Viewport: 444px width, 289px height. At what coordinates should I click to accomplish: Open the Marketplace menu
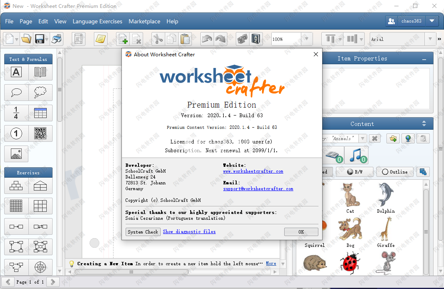(x=144, y=21)
